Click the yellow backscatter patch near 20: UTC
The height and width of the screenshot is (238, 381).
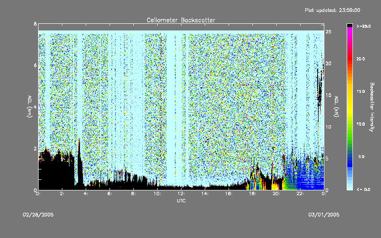[x=275, y=187]
